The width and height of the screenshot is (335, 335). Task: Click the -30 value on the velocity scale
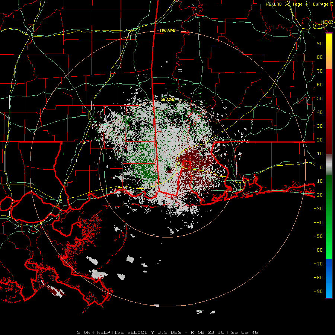point(318,209)
